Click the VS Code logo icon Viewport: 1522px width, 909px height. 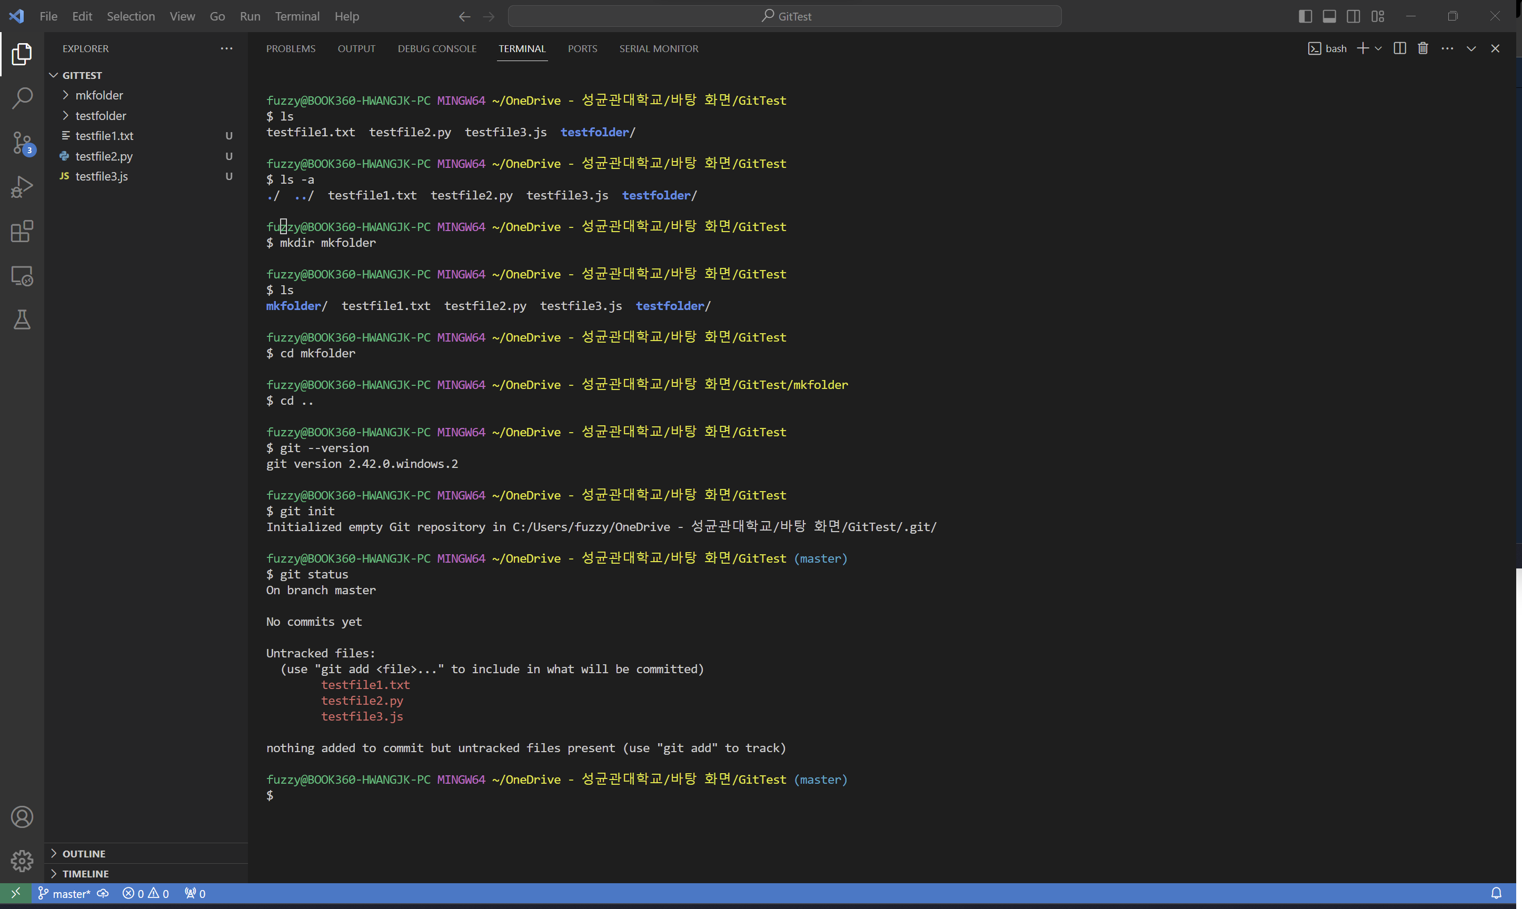point(16,16)
